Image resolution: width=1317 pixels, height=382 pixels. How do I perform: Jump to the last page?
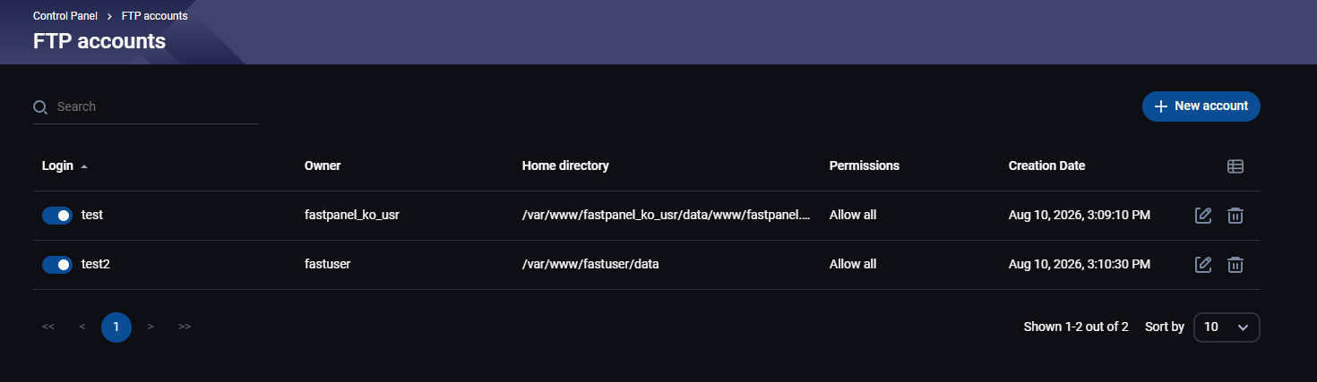pos(185,327)
